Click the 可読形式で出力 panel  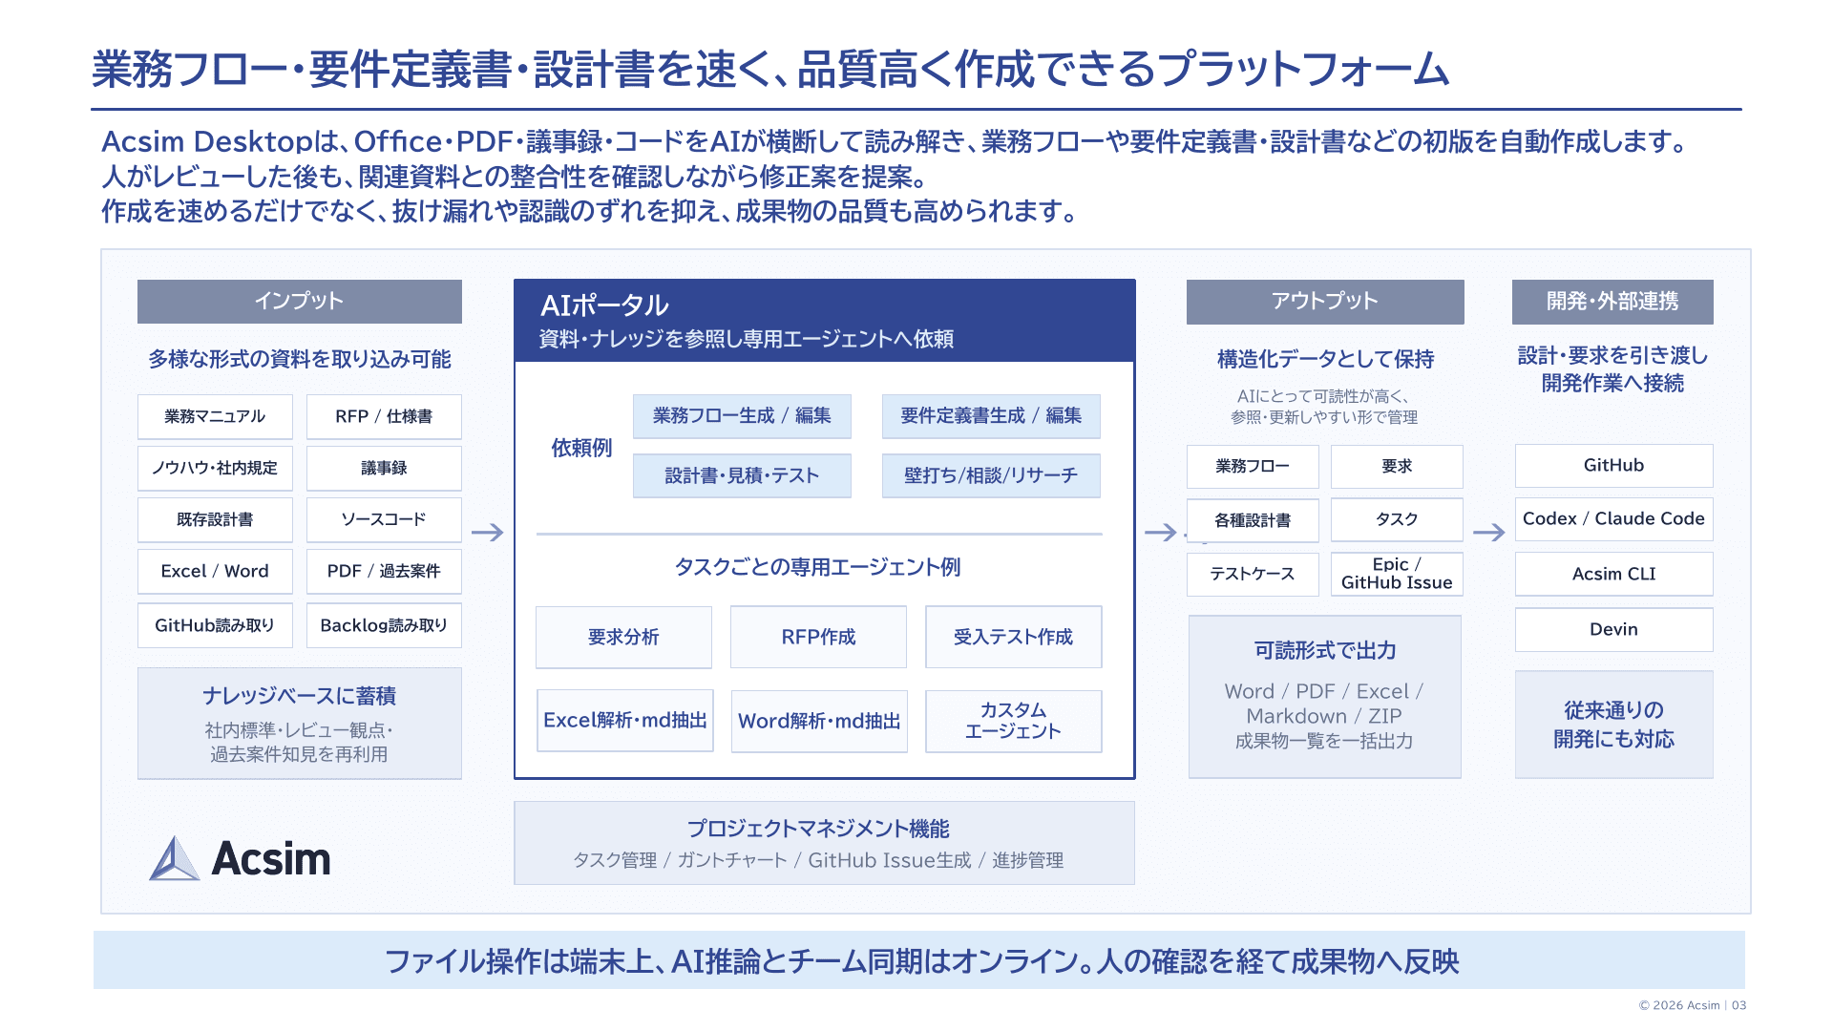tap(1325, 697)
